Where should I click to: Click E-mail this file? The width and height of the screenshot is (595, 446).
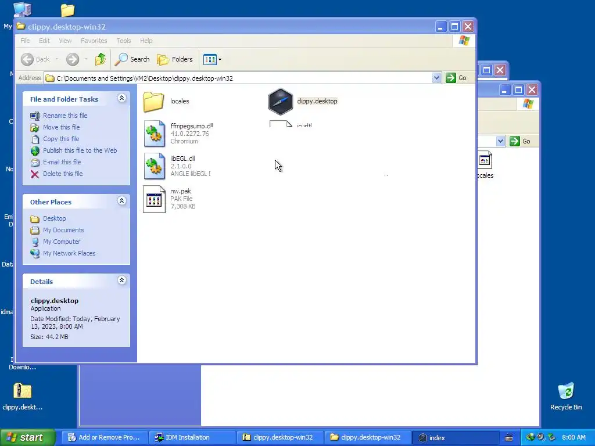pos(62,163)
